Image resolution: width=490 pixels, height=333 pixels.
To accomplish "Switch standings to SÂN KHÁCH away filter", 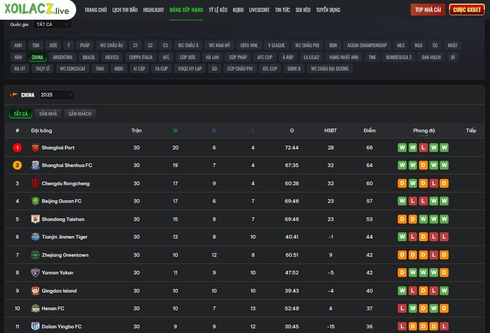I will pos(80,114).
